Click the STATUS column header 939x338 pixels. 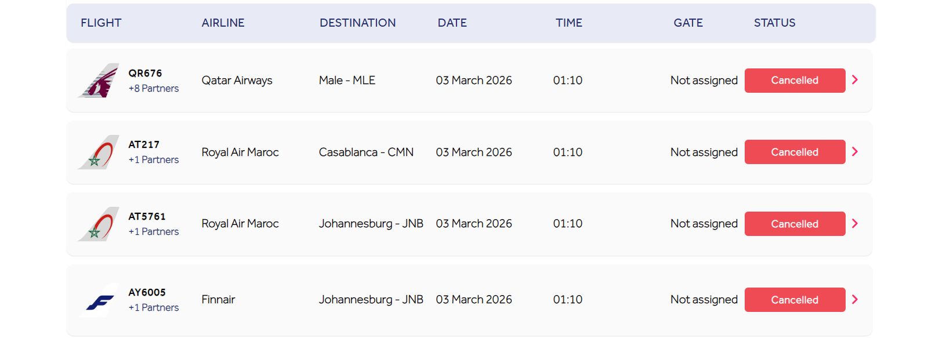(774, 23)
